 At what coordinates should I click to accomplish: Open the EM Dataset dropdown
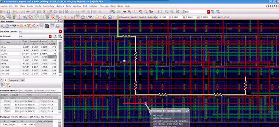[x=50, y=36]
